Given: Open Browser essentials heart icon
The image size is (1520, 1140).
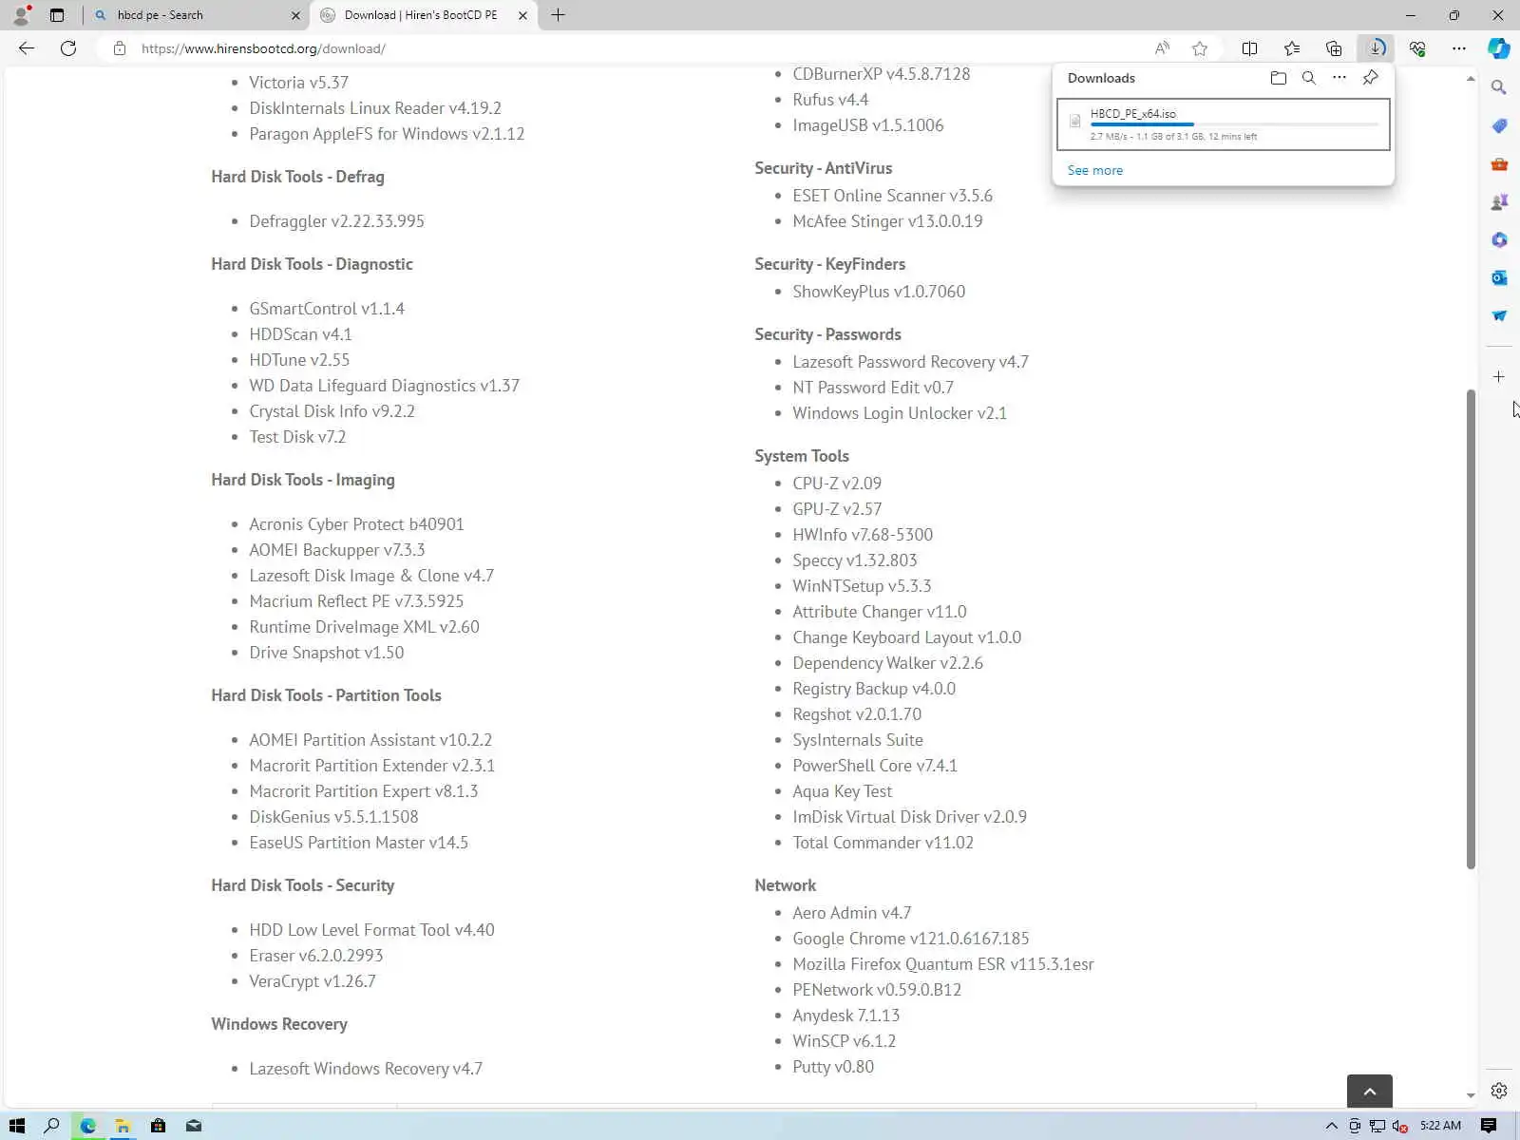Looking at the screenshot, I should click(x=1417, y=48).
